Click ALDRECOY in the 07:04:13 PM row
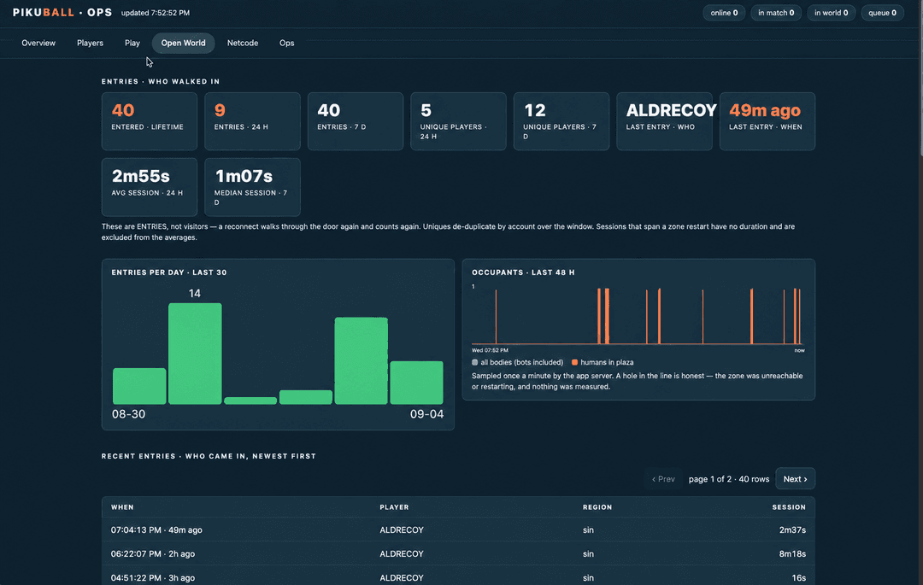This screenshot has width=923, height=585. coord(402,529)
